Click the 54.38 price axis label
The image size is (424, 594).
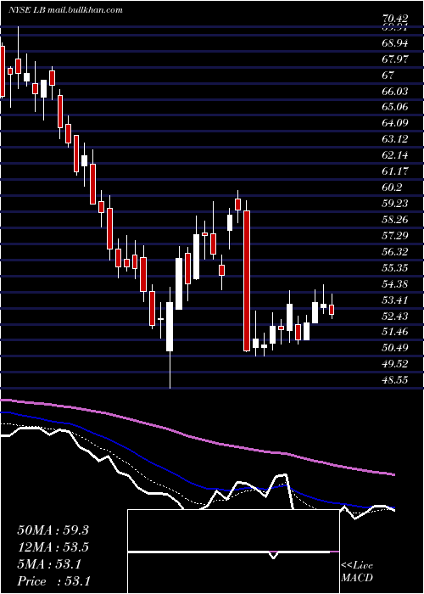[x=395, y=283]
